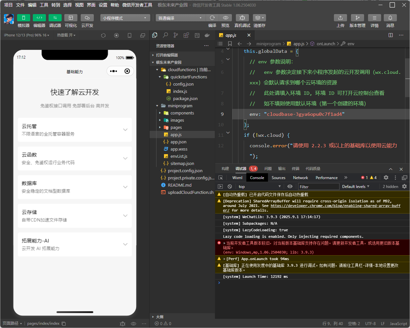
Task: Collapse the miniprogram folder
Action: click(x=182, y=106)
